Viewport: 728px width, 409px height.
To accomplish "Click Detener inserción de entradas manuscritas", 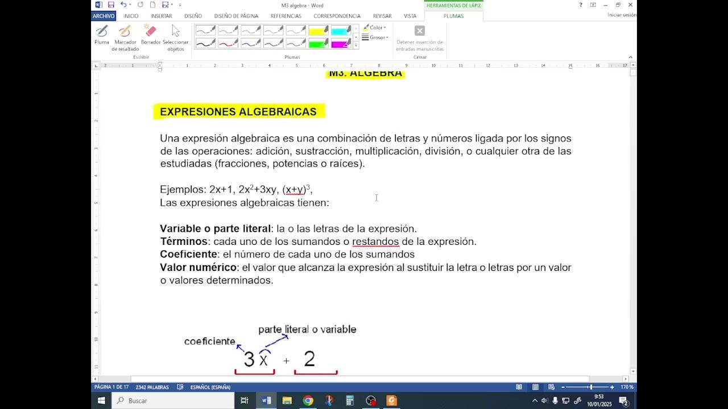I will [x=420, y=38].
